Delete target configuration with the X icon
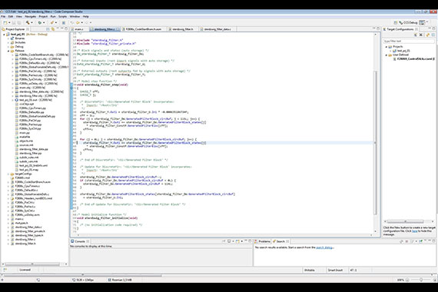Screen dimensions: 438x292 click(421, 35)
